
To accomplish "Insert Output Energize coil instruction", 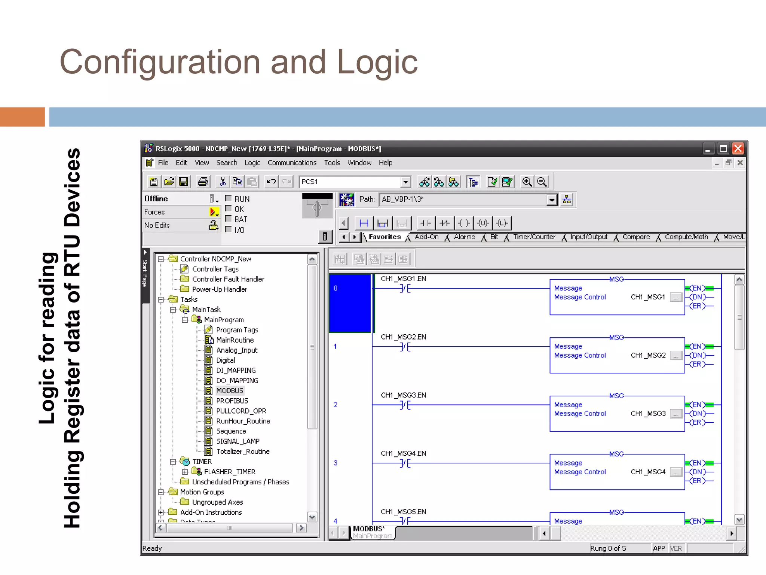I will 464,223.
